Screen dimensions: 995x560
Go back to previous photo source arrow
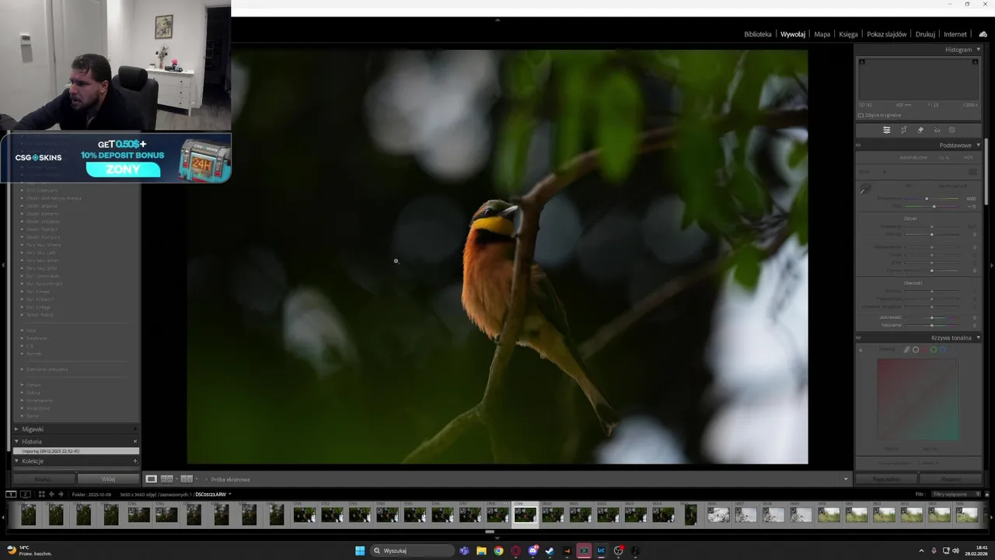coord(51,494)
